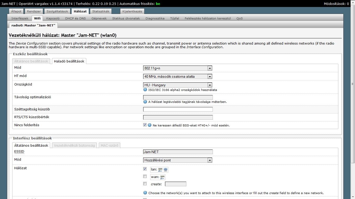Click help icon beside the HT40 scan hint
The width and height of the screenshot is (355, 199).
coord(149,125)
